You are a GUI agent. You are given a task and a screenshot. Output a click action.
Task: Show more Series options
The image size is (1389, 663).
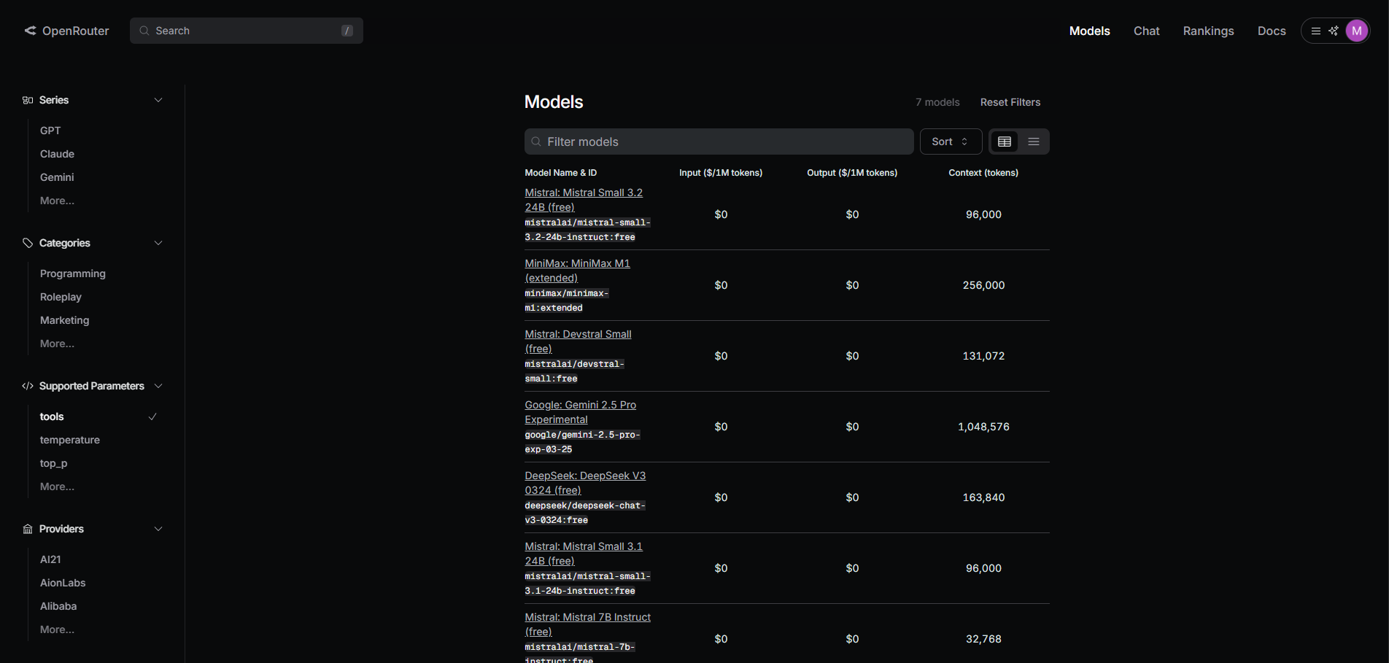point(57,201)
